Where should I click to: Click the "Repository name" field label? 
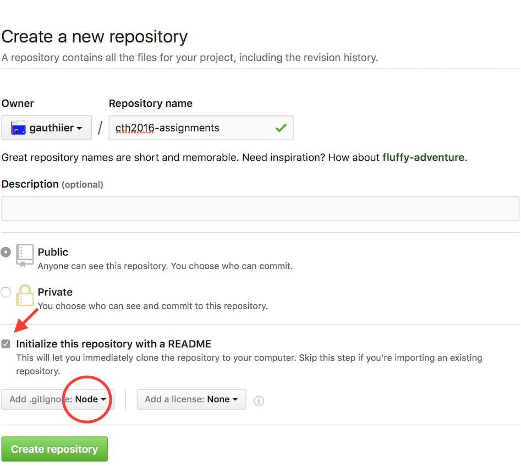point(150,103)
